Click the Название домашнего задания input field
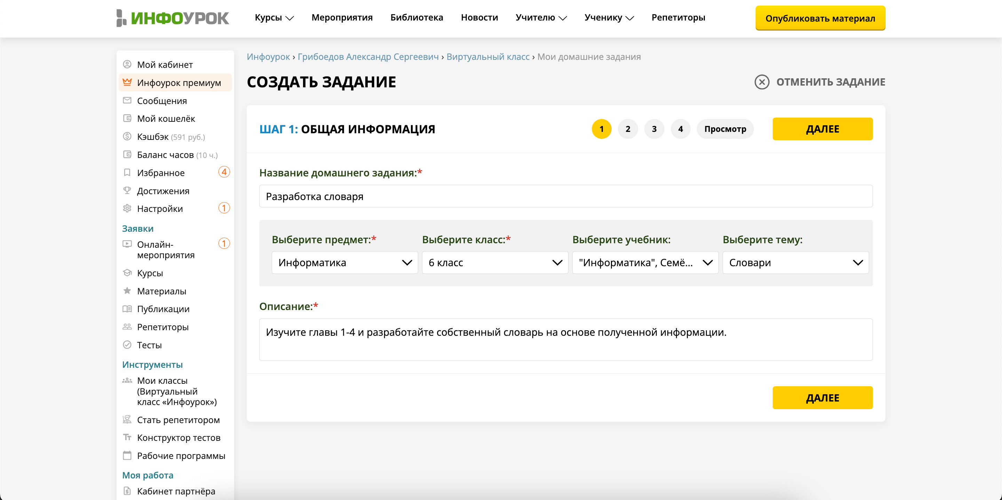1002x500 pixels. coord(566,196)
